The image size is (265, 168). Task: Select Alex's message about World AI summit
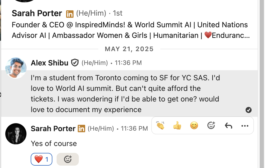[x=125, y=94]
